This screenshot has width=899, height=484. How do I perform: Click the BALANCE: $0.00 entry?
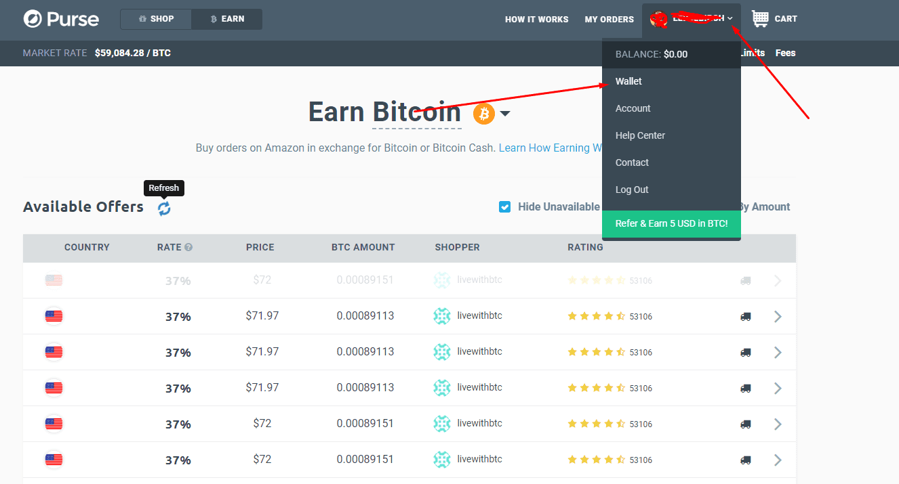click(x=671, y=54)
